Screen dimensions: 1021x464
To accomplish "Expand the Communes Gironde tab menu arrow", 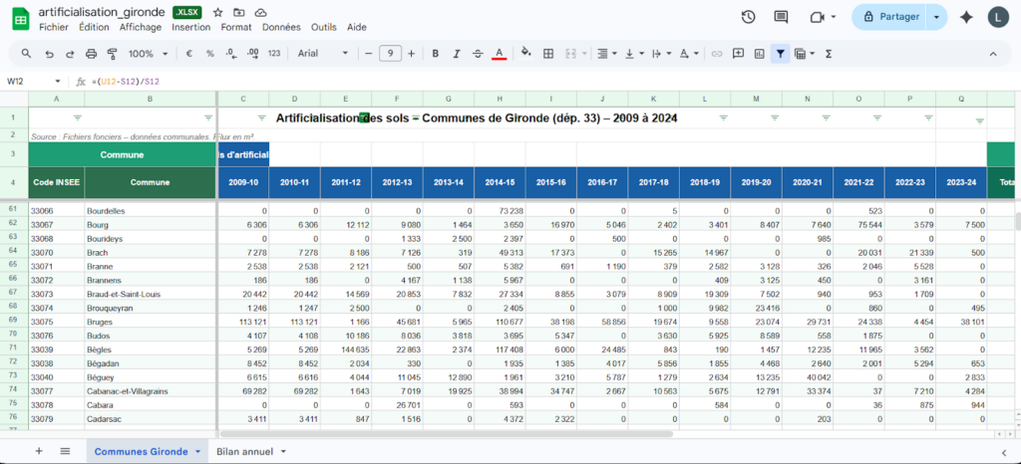I will (x=198, y=451).
